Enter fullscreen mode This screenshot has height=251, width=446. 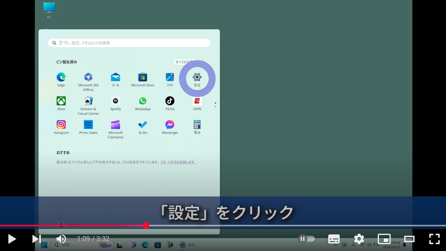point(434,239)
